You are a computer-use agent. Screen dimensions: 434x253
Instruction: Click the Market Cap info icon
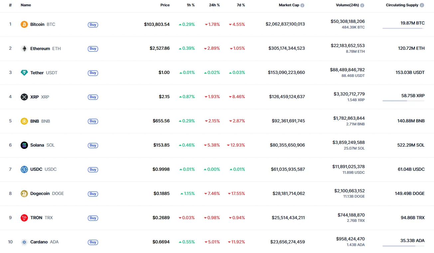click(302, 5)
